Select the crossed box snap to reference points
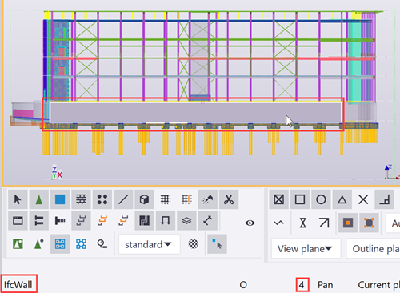Screen dimensions: 400x293 tap(279, 199)
